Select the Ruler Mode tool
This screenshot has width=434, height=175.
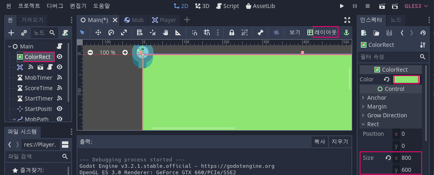[x=178, y=32]
